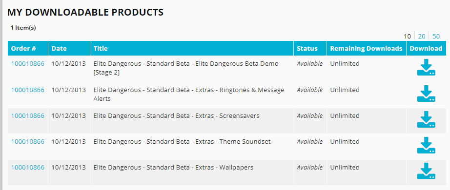Open order link in the Ringtones row

pos(27,90)
